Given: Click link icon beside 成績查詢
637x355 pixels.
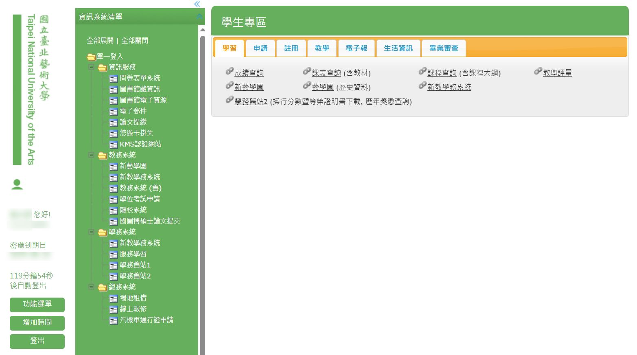Looking at the screenshot, I should (230, 72).
